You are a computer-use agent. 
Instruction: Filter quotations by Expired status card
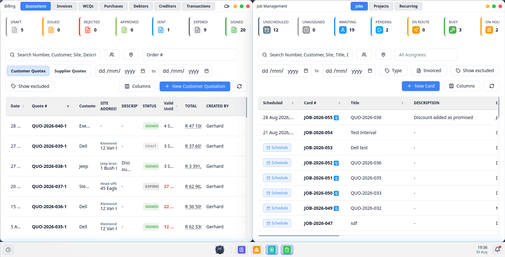205,27
